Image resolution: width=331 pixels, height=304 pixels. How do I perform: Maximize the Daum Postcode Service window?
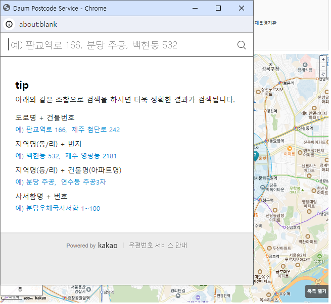[x=218, y=8]
